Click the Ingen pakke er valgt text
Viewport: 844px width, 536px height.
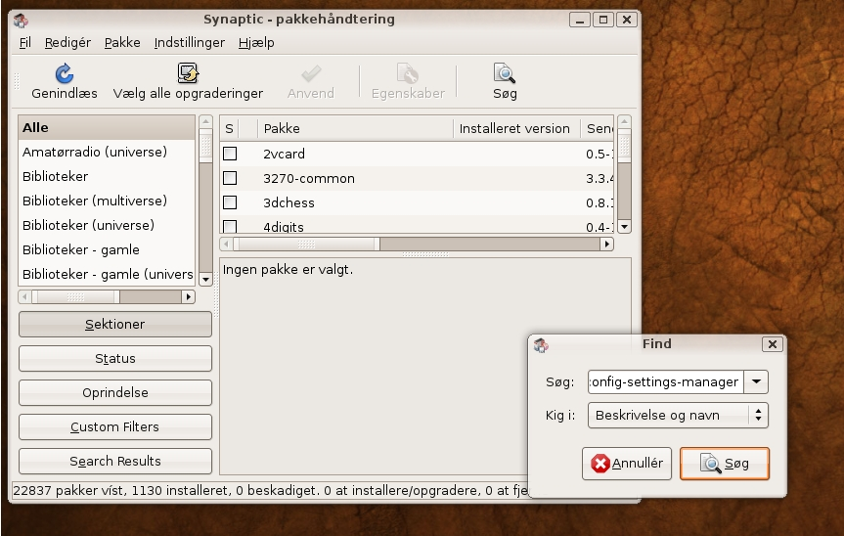pyautogui.click(x=288, y=270)
